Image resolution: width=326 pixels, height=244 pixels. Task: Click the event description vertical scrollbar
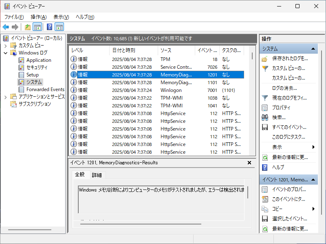click(x=248, y=192)
